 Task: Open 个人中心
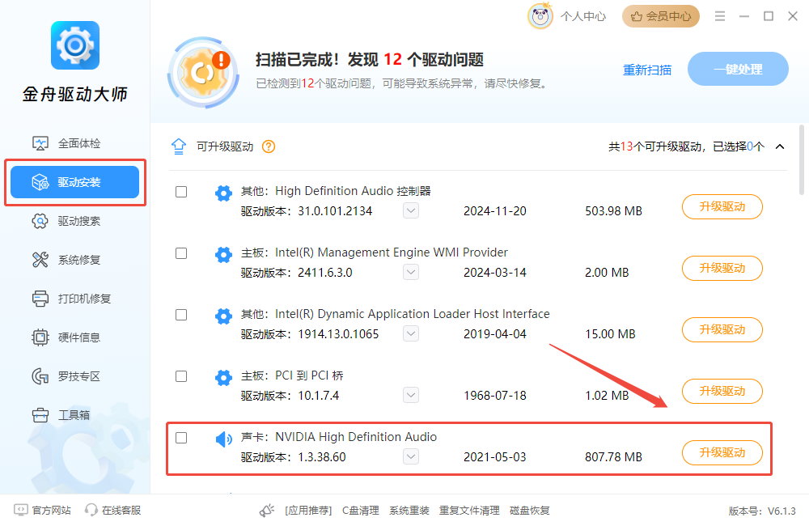[583, 16]
